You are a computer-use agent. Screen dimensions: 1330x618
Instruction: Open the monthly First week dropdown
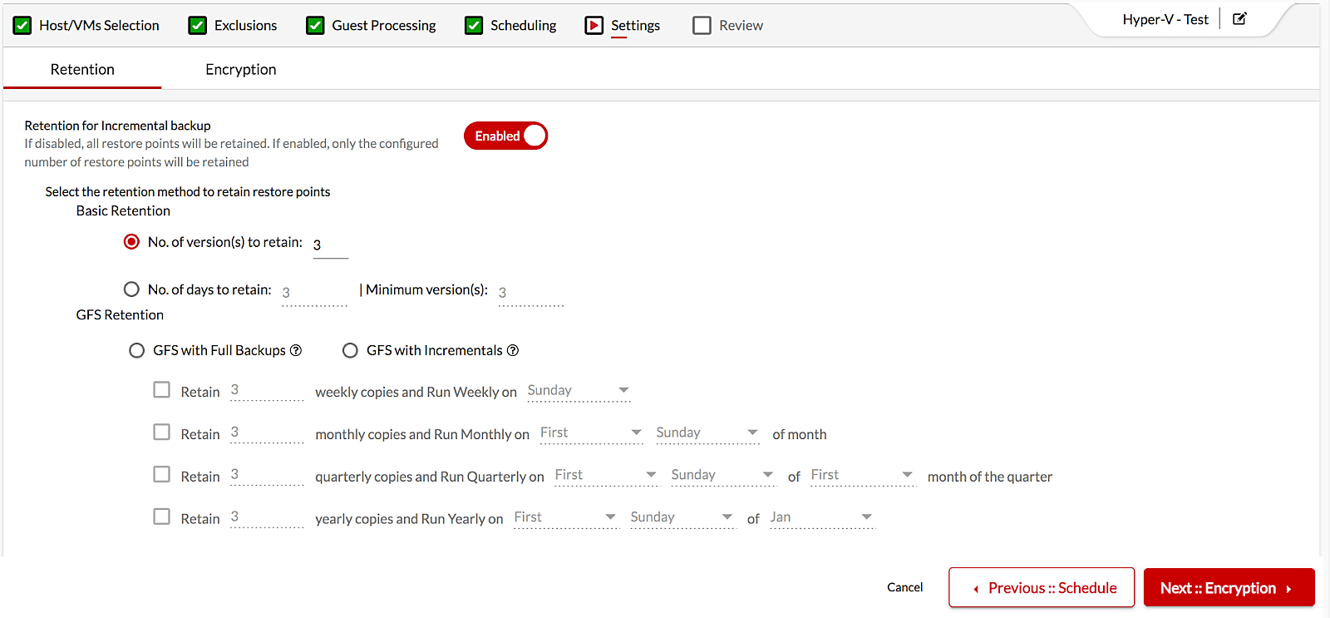coord(591,433)
